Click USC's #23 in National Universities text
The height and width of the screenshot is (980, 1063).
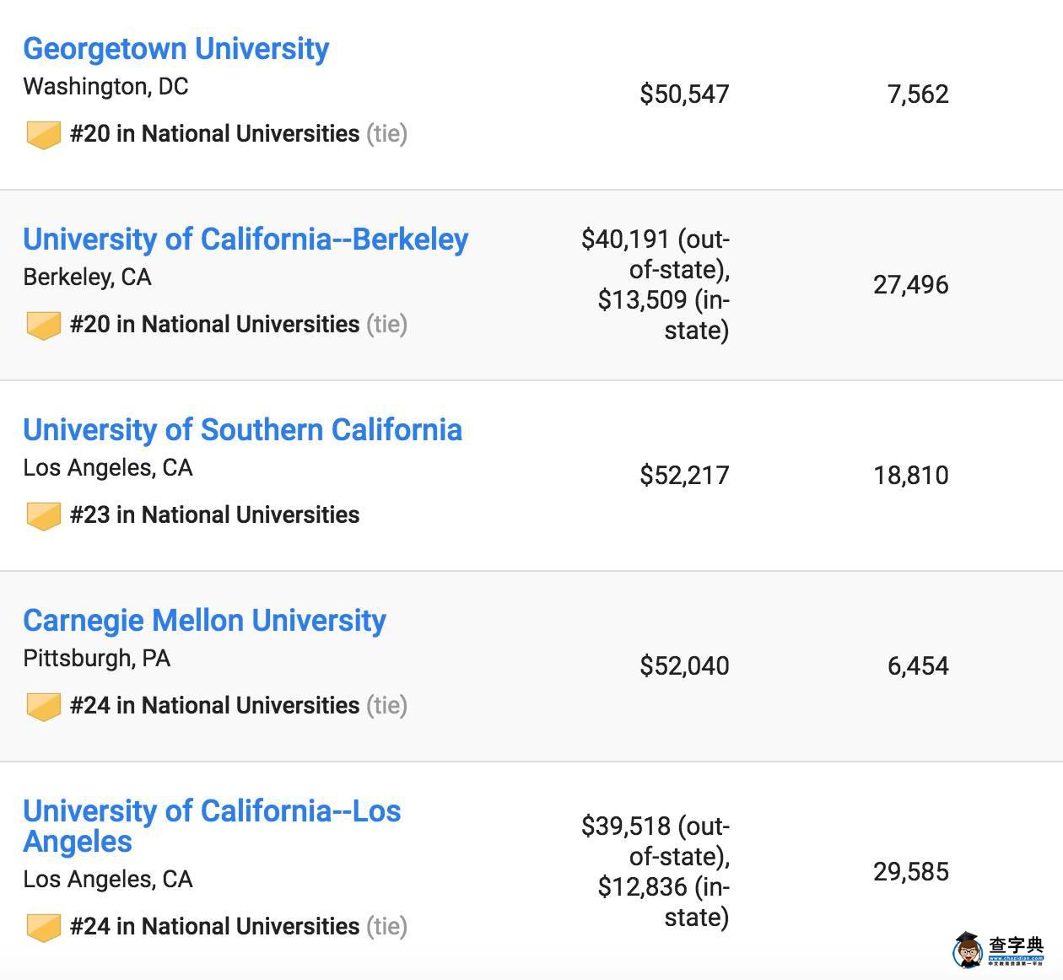(x=214, y=514)
